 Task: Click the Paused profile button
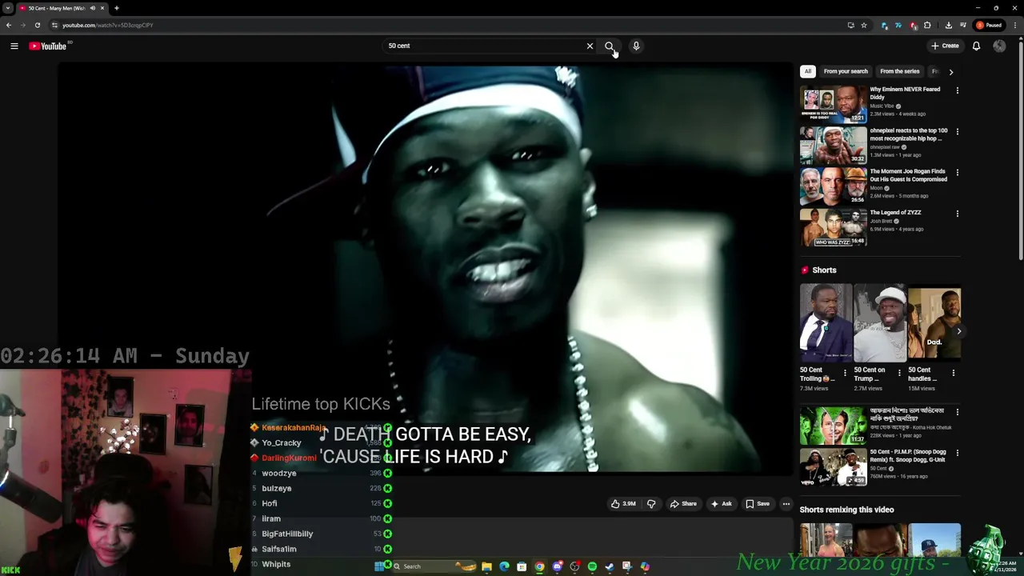coord(989,25)
